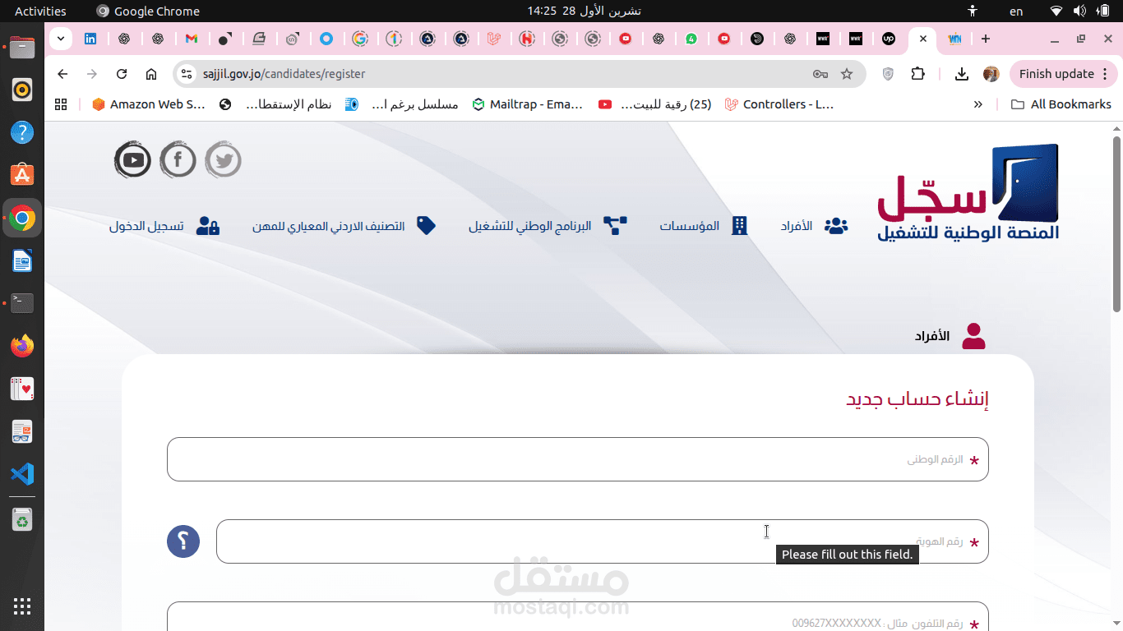The width and height of the screenshot is (1123, 631).
Task: Open the Facebook social icon in page header
Action: (x=178, y=160)
